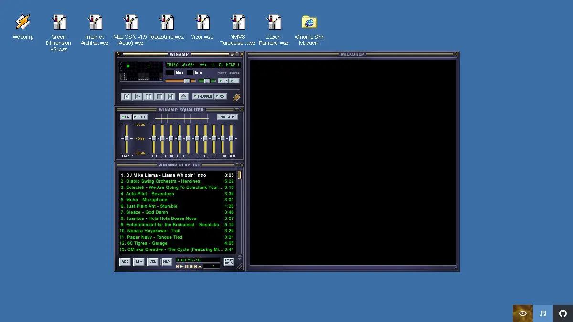Select track 12 60 Tigres - Garage

[x=177, y=243]
